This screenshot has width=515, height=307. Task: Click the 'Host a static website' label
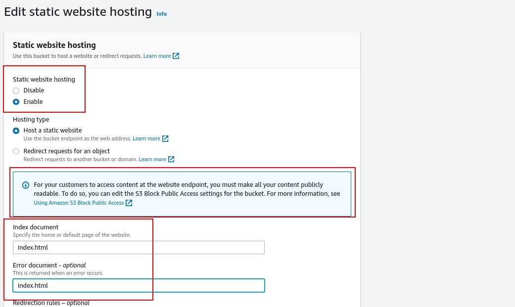pyautogui.click(x=52, y=131)
